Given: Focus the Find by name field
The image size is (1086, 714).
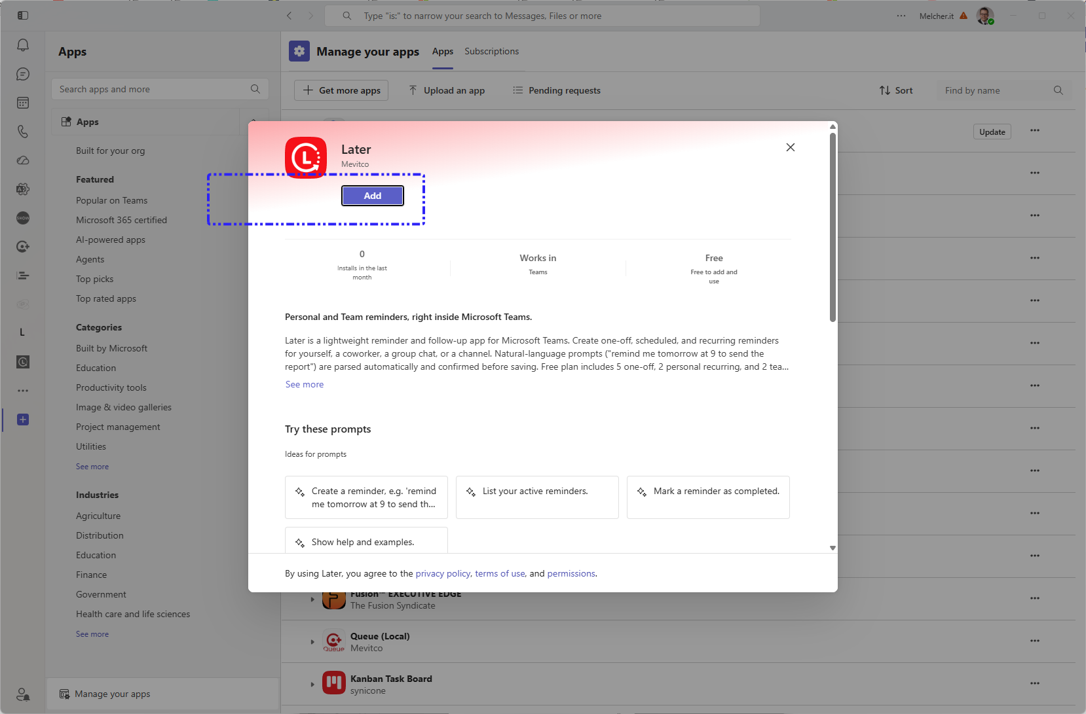Looking at the screenshot, I should [x=1005, y=90].
